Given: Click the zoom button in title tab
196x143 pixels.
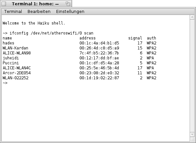Looking at the screenshot, I should tap(68, 4).
